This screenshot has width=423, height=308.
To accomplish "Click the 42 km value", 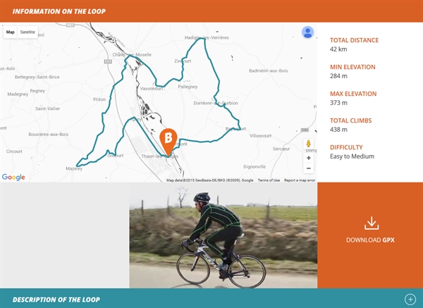I will click(338, 49).
